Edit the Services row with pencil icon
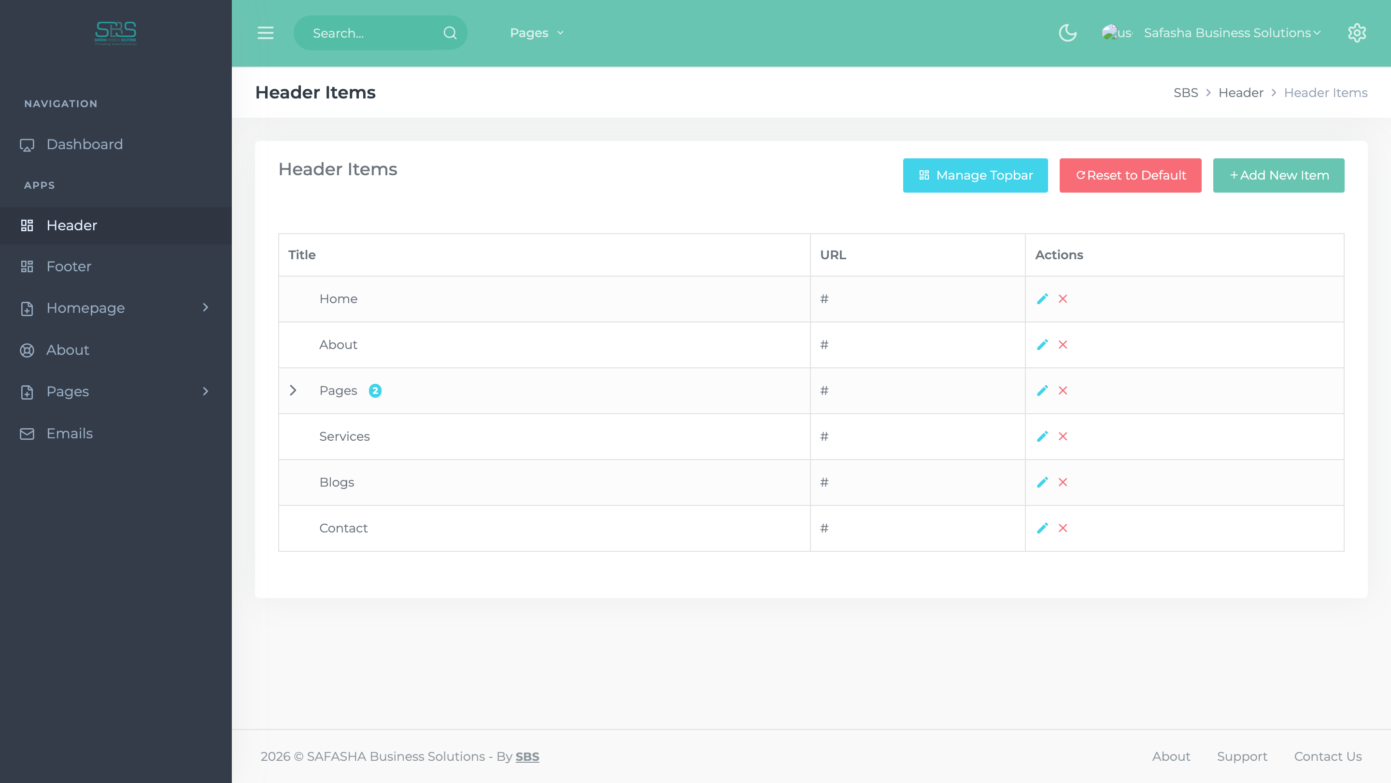The height and width of the screenshot is (783, 1391). click(x=1042, y=436)
